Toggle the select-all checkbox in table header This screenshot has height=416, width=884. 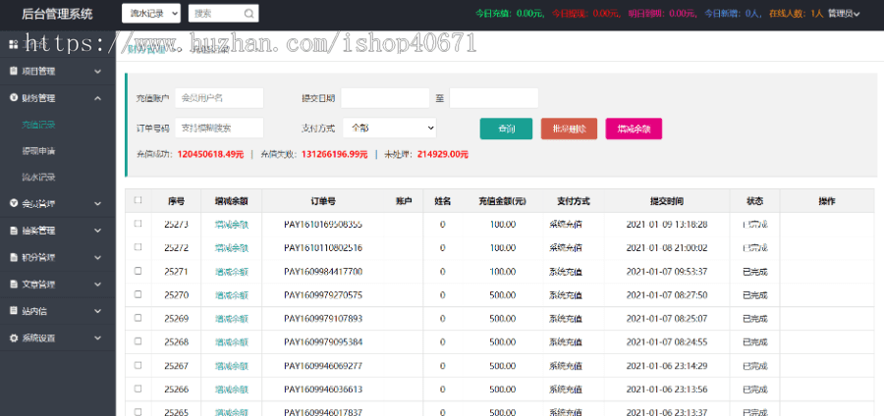coord(138,200)
